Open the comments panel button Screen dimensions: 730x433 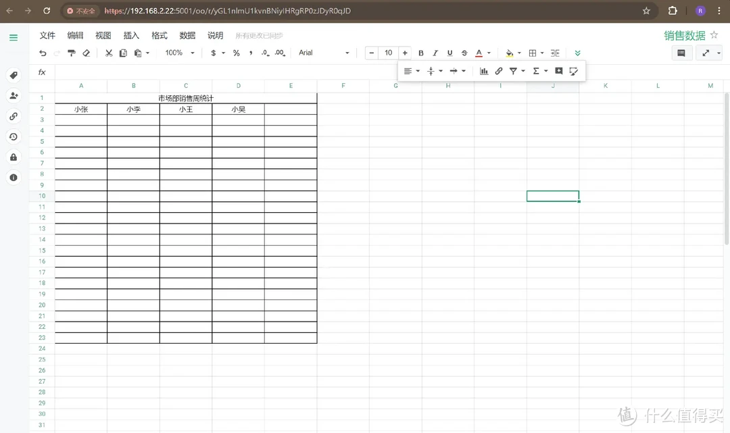click(681, 53)
